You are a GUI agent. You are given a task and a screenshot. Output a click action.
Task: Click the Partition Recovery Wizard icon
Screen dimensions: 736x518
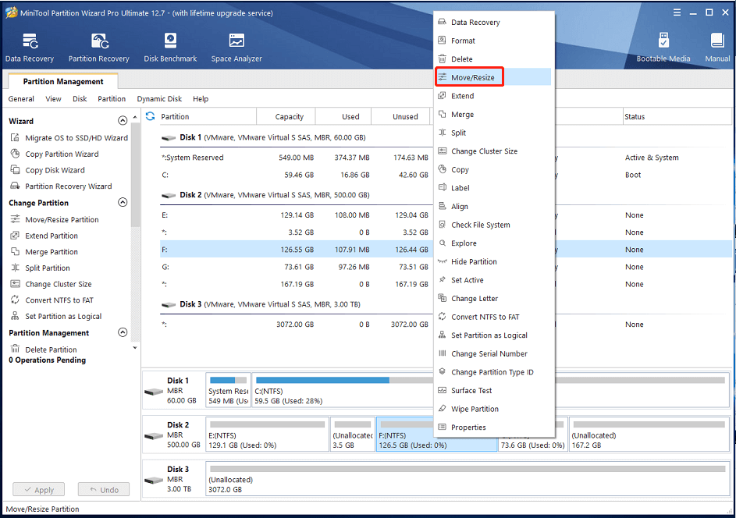15,186
